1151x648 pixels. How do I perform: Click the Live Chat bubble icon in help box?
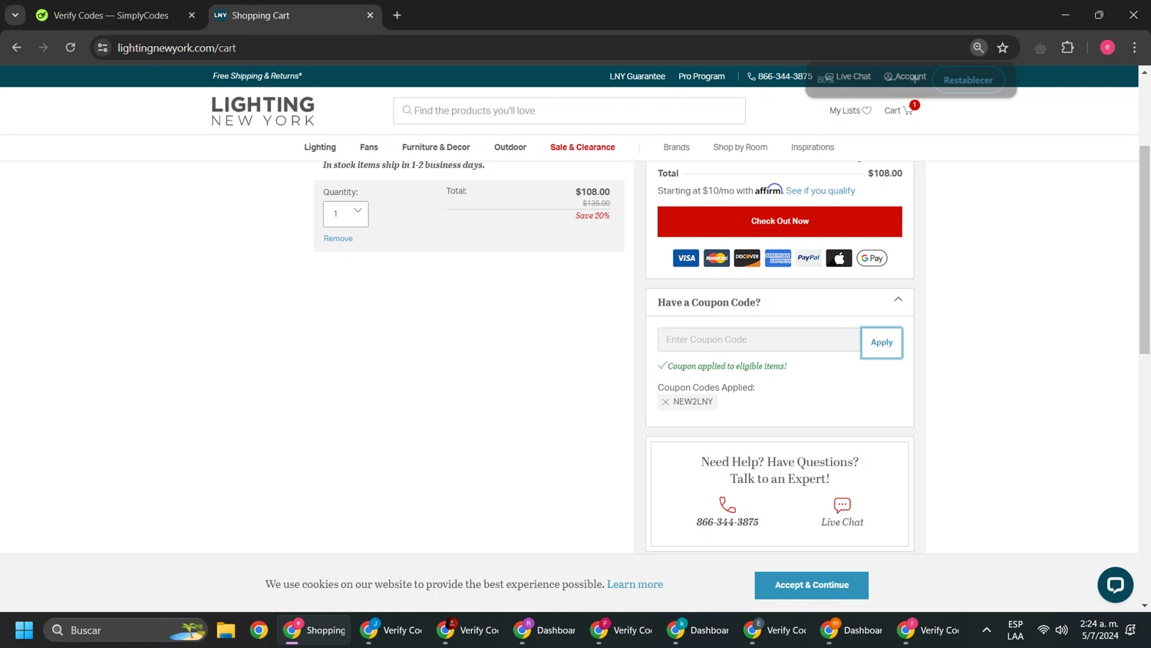pos(842,505)
